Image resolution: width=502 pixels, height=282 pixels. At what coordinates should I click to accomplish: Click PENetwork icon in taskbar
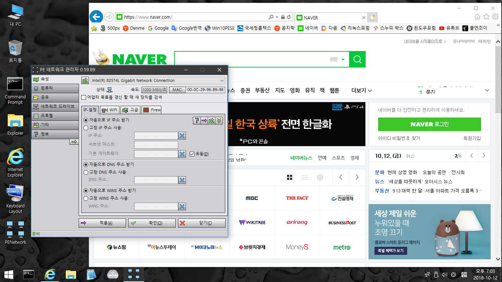(133, 274)
